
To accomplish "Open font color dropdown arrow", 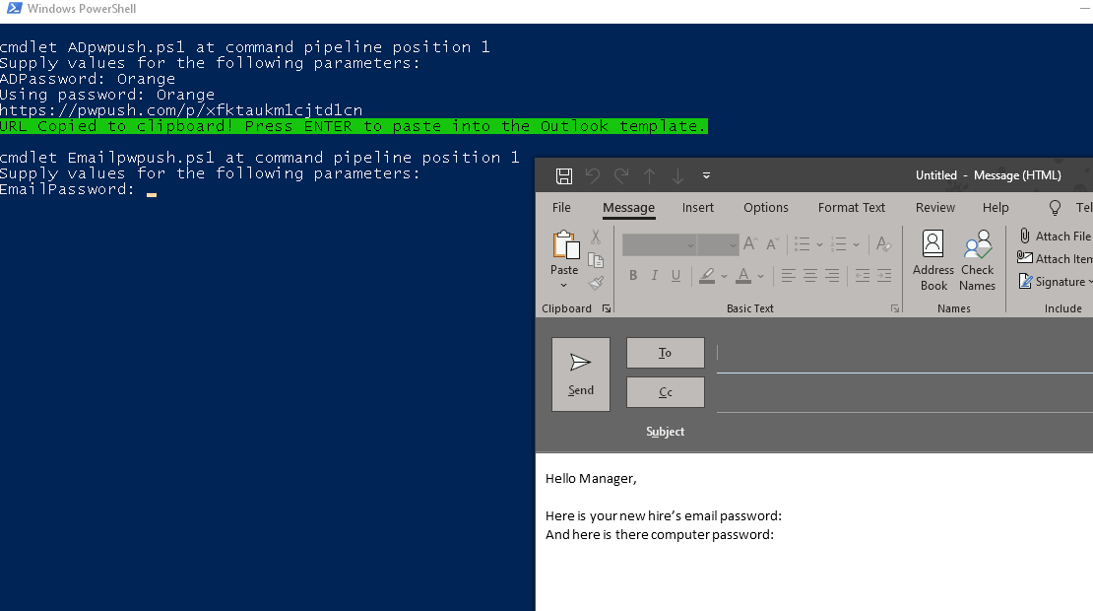I will (x=760, y=276).
